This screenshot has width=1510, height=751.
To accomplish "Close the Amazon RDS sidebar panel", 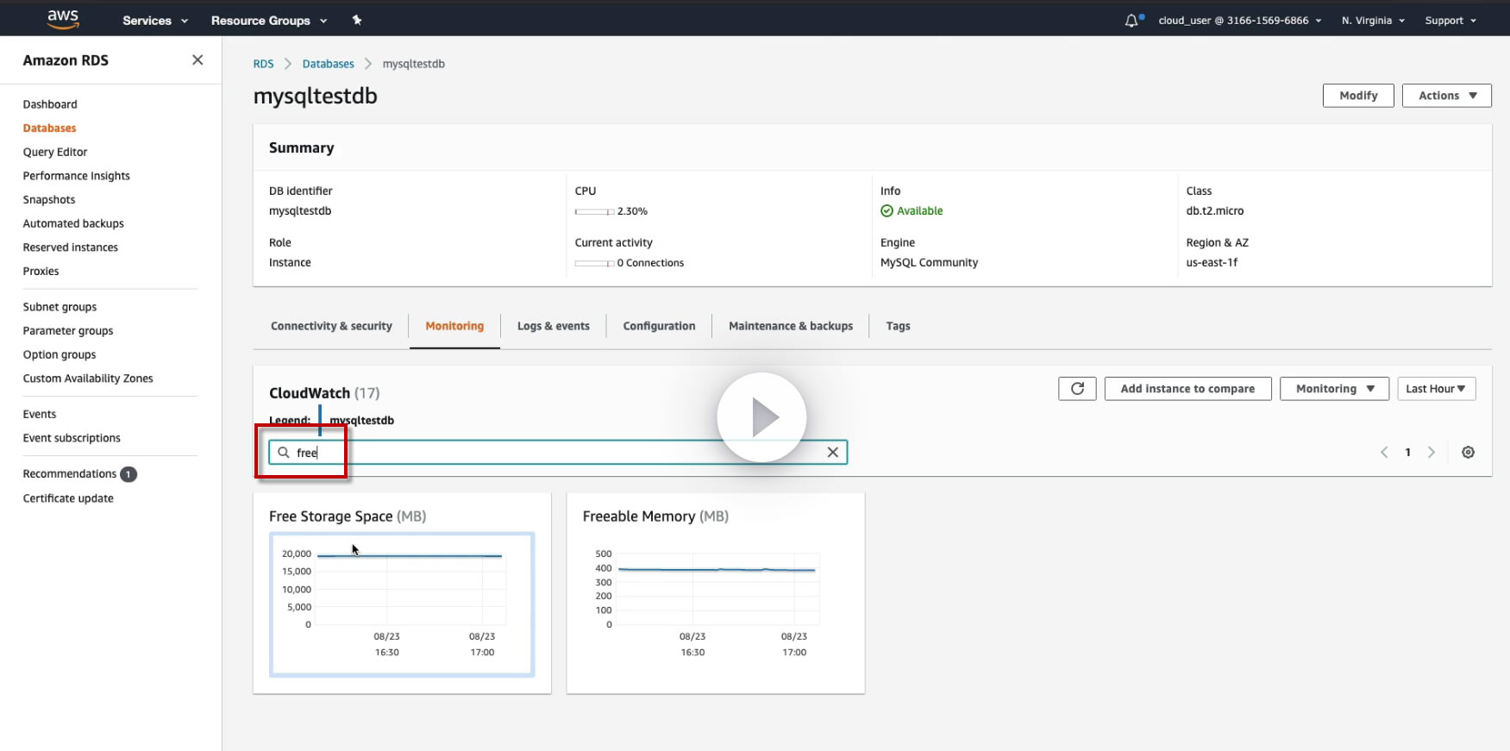I will coord(197,59).
